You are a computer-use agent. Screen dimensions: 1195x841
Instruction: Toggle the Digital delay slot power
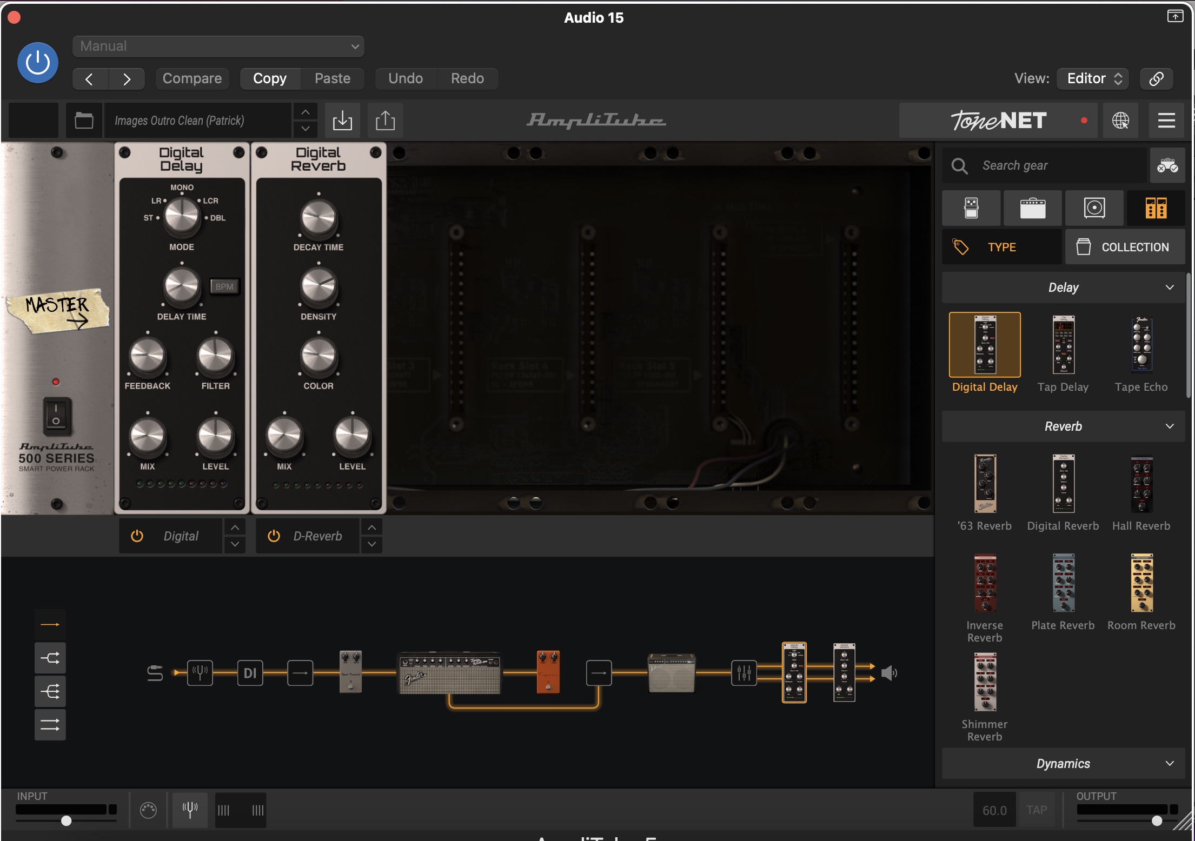click(x=137, y=536)
